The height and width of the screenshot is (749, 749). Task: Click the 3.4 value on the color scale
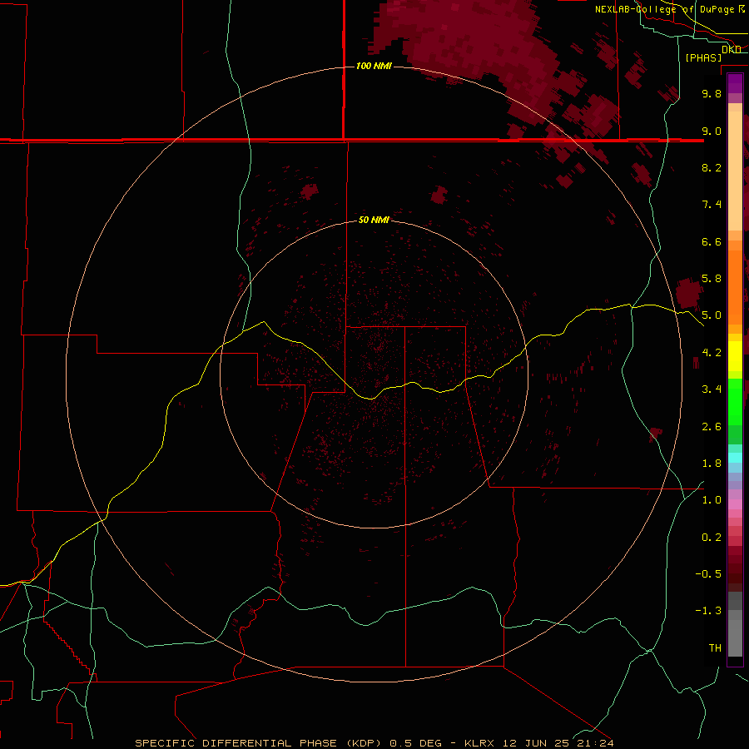click(712, 389)
